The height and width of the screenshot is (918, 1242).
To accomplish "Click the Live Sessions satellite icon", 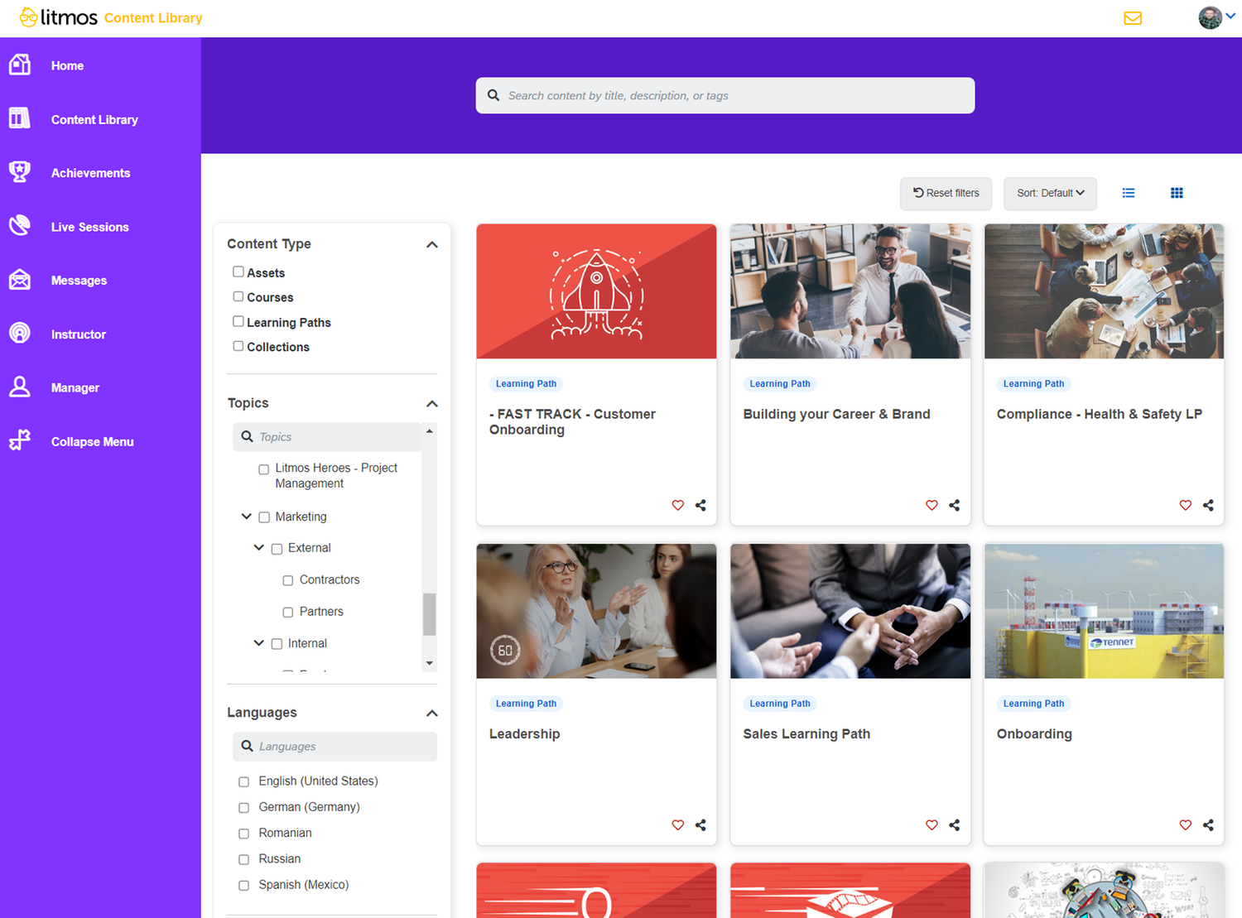I will click(x=20, y=226).
